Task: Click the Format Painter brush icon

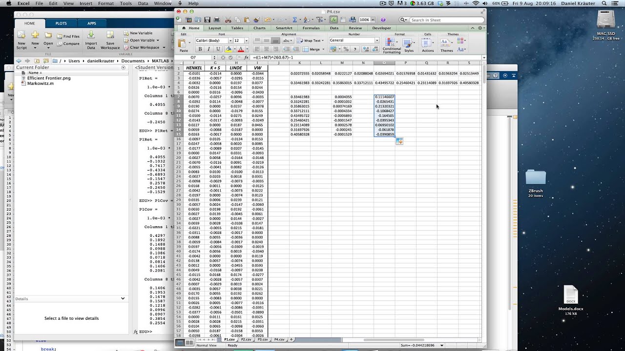Action: click(257, 20)
